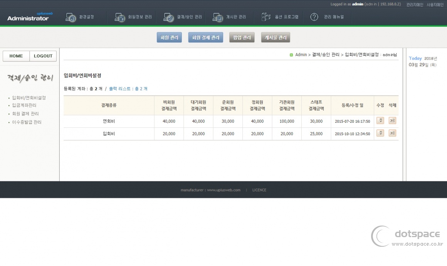Open the 관리 메뉴얼 help menu
447x266 pixels.
point(327,17)
